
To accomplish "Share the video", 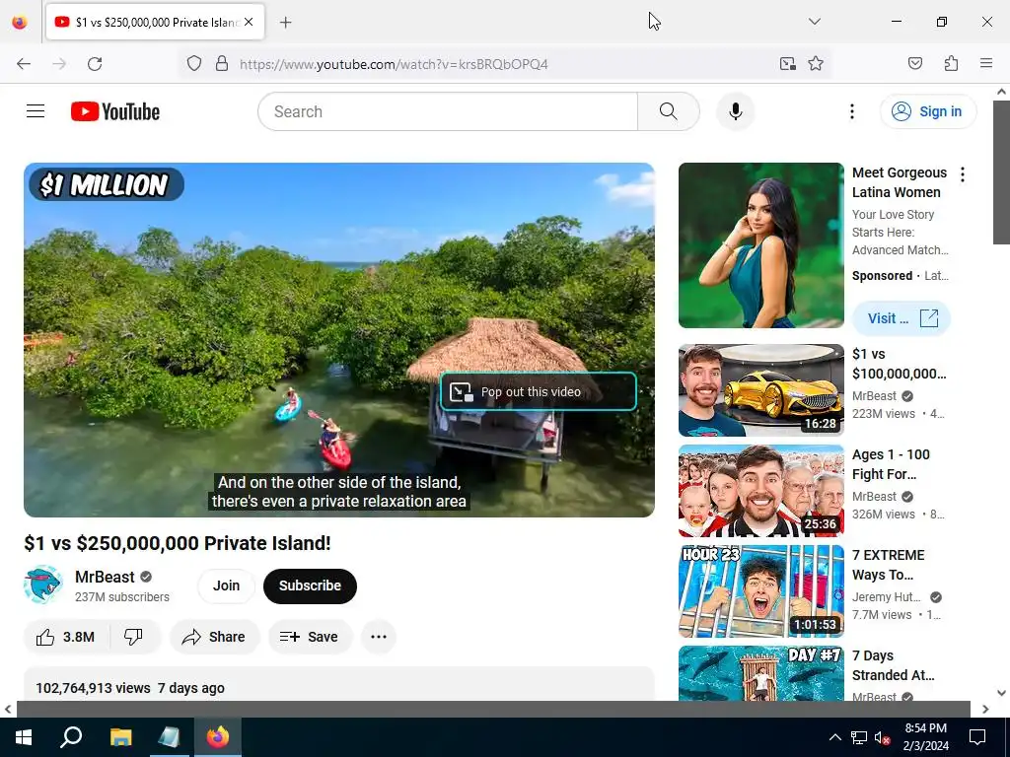I will [x=214, y=637].
